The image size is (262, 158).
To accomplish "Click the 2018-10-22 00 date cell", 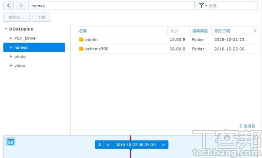I will [231, 49].
